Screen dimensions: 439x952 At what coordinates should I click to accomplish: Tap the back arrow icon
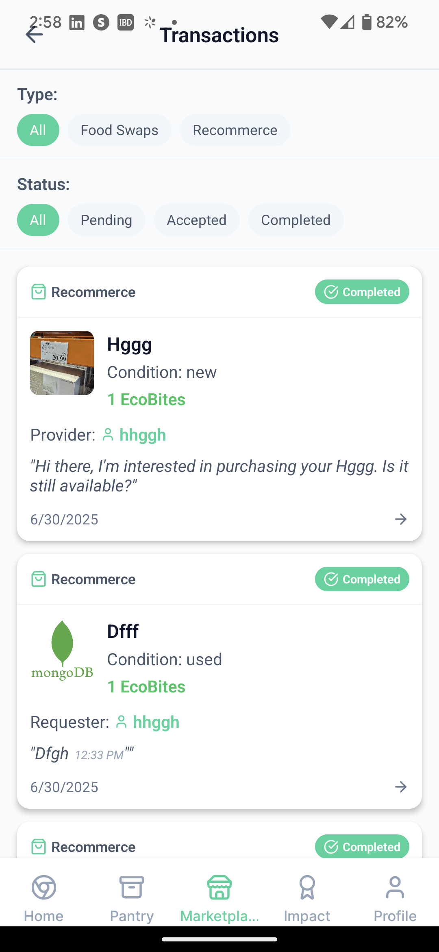(35, 35)
